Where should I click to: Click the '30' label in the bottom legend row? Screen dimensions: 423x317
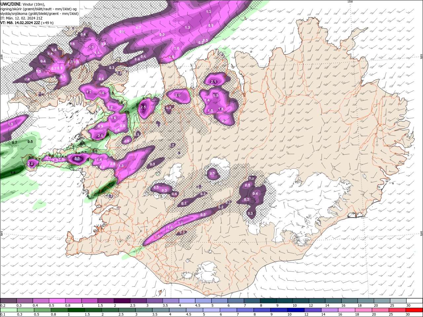pos(408,315)
